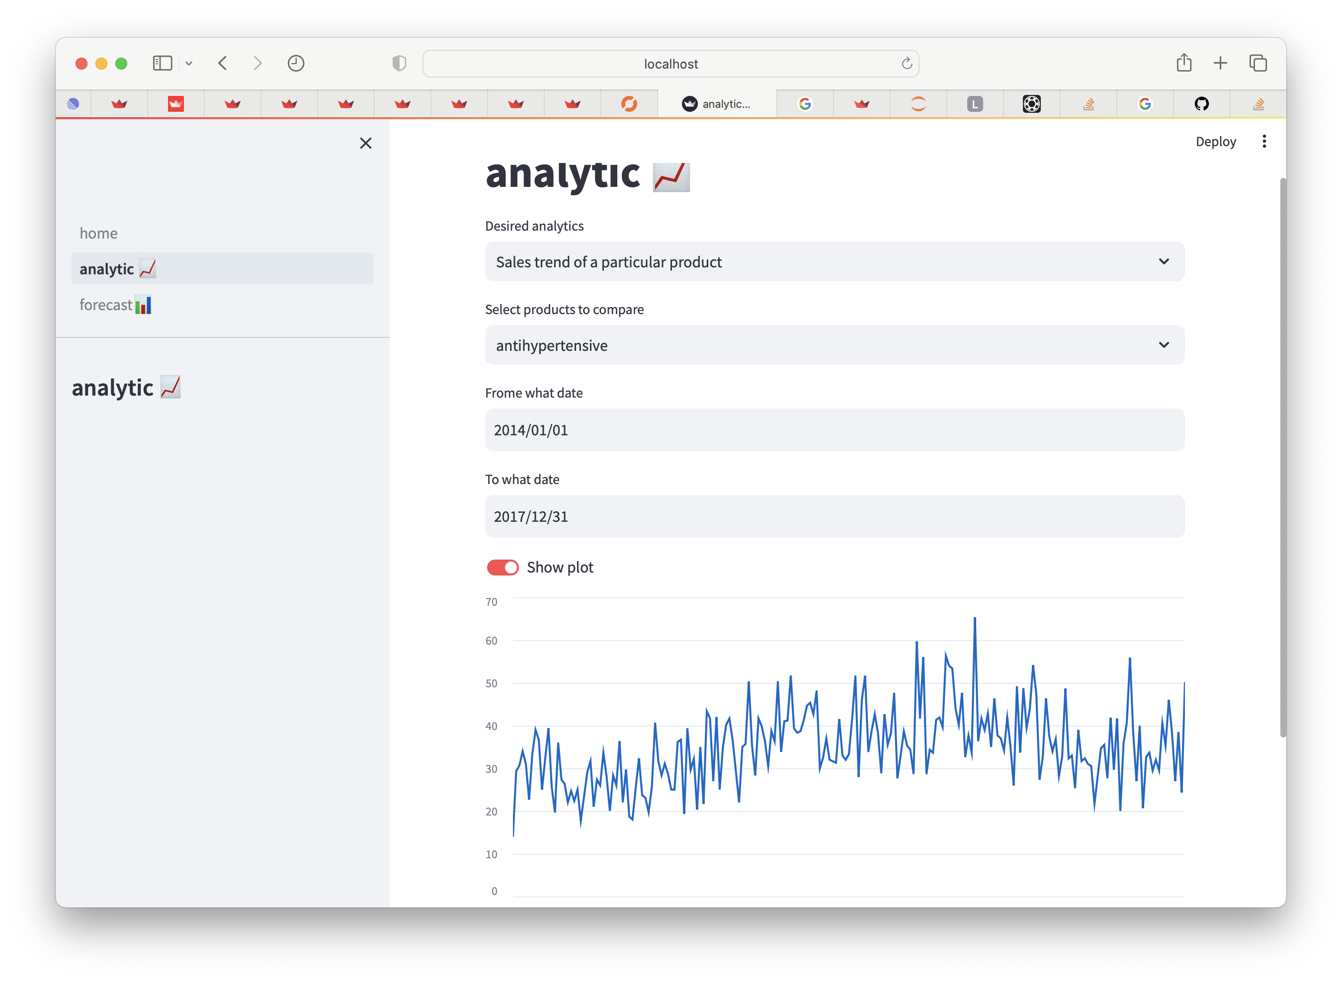Click the Share icon in toolbar

click(1183, 63)
